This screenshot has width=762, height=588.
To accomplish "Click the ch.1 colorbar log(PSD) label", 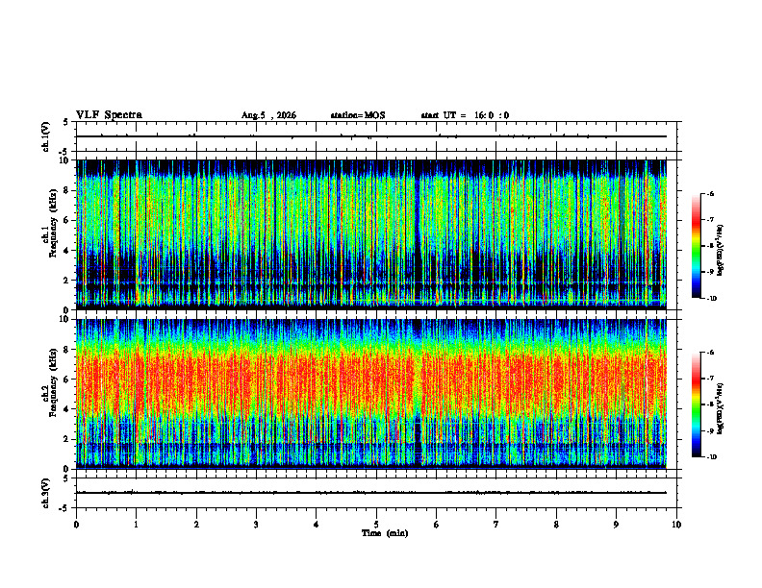I will click(720, 251).
